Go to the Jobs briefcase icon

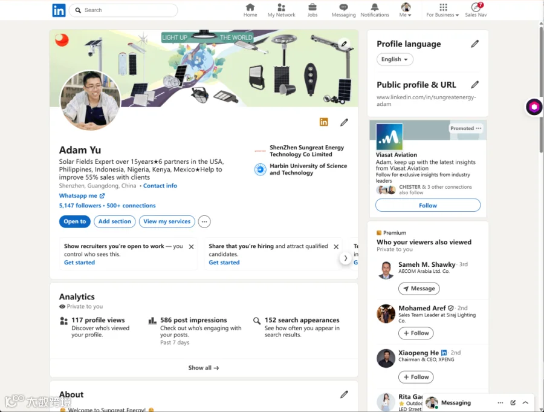(312, 10)
